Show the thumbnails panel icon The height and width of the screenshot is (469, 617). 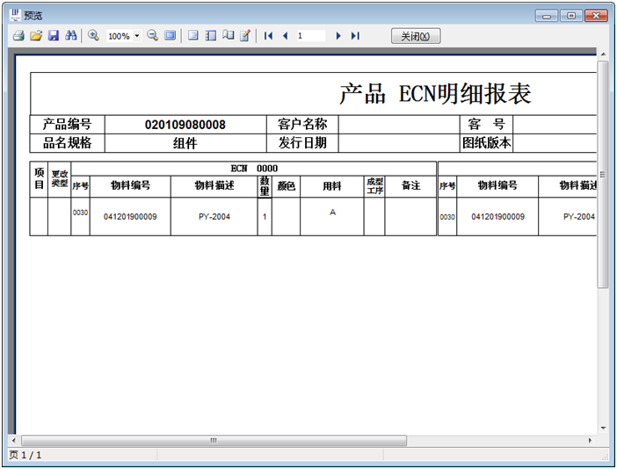pos(211,36)
